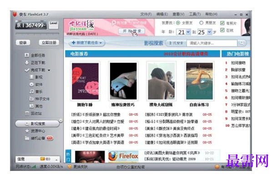Click the keyword search input field
This screenshot has width=277, height=175.
click(x=212, y=43)
